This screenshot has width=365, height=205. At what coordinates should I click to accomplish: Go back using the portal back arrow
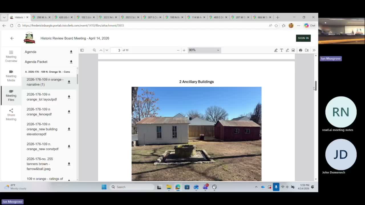(x=12, y=38)
